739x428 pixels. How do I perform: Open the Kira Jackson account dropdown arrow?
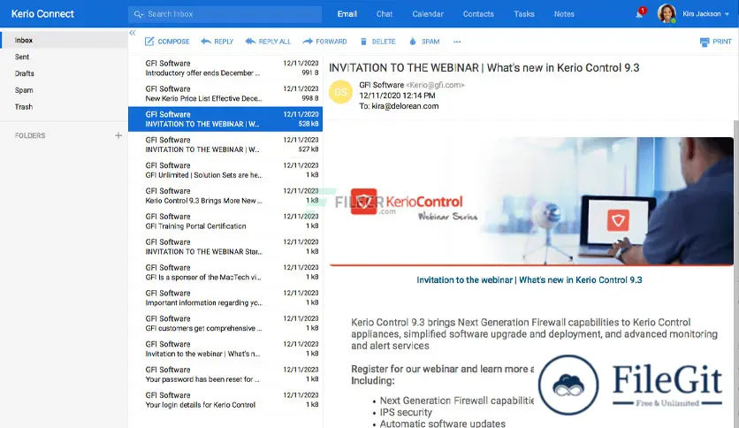(727, 14)
